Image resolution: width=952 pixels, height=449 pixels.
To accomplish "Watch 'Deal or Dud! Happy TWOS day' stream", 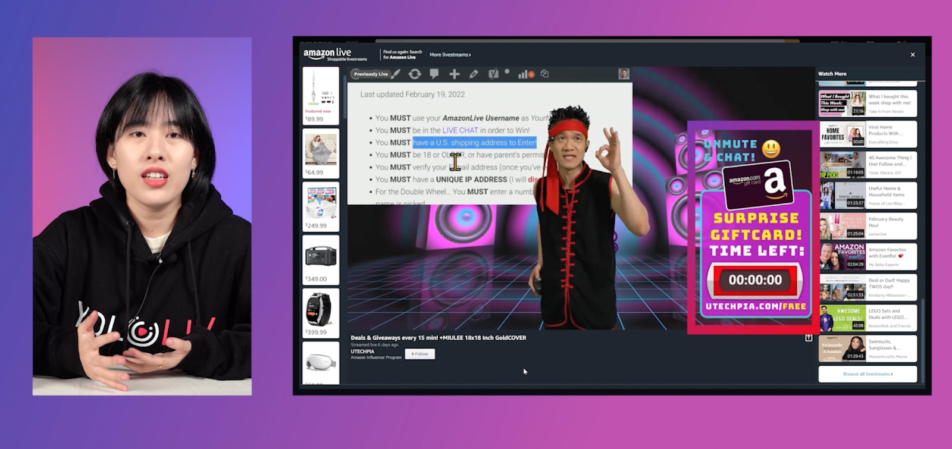I will click(868, 287).
